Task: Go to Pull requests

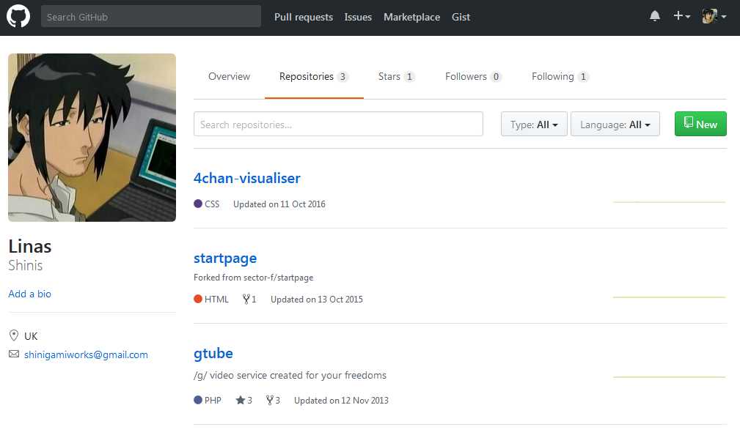Action: coord(304,17)
